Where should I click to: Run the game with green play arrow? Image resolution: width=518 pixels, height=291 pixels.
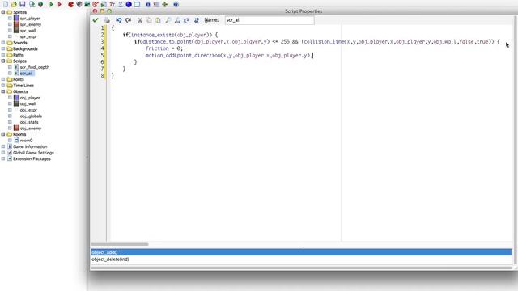pyautogui.click(x=51, y=4)
